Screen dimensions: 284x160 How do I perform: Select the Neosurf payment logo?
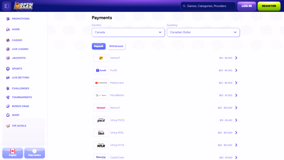pos(101,108)
